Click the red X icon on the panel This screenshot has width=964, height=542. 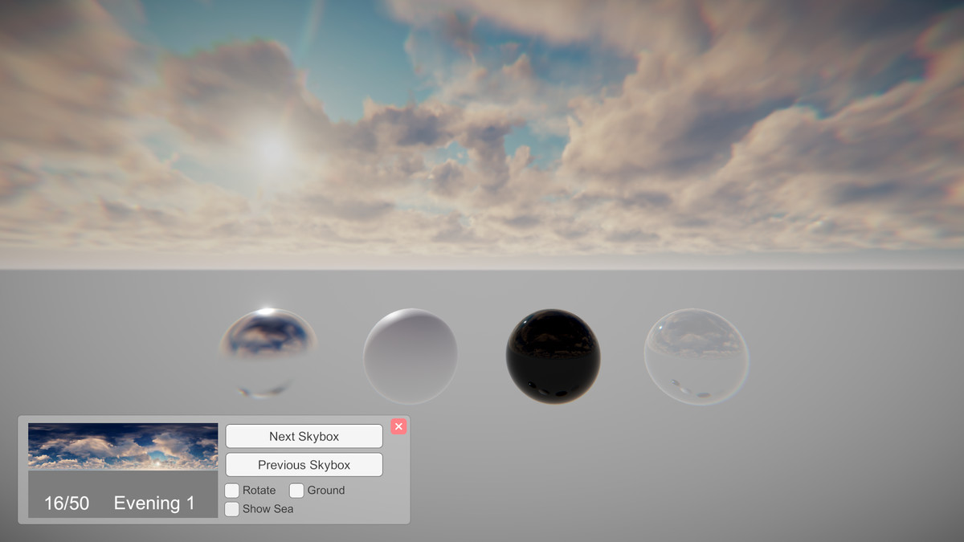coord(398,426)
